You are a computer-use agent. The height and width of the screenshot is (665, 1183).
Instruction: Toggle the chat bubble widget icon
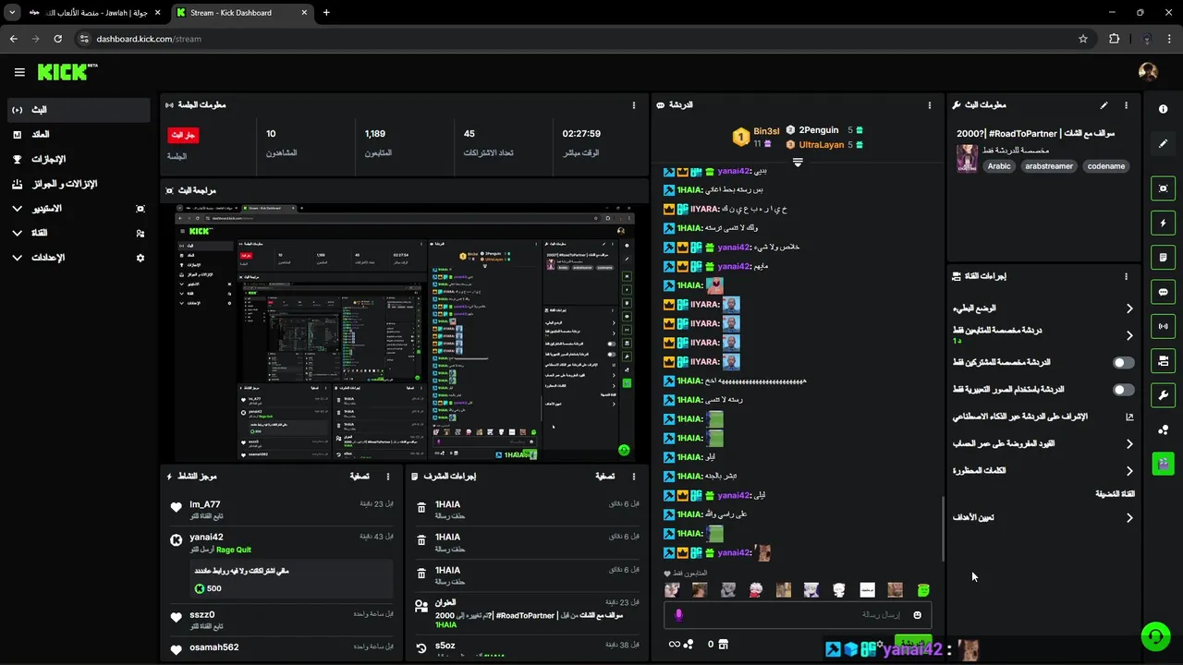tap(1163, 292)
